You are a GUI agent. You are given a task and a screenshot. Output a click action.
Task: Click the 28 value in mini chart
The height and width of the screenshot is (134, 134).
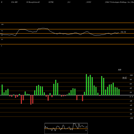(86, 127)
